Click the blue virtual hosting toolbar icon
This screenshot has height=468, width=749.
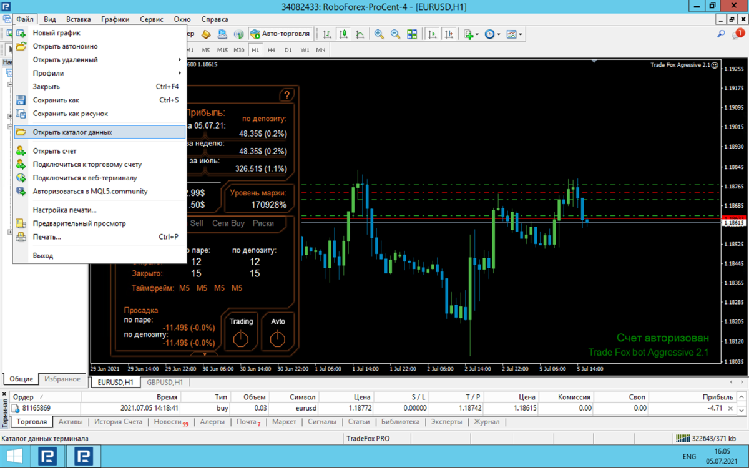(222, 34)
